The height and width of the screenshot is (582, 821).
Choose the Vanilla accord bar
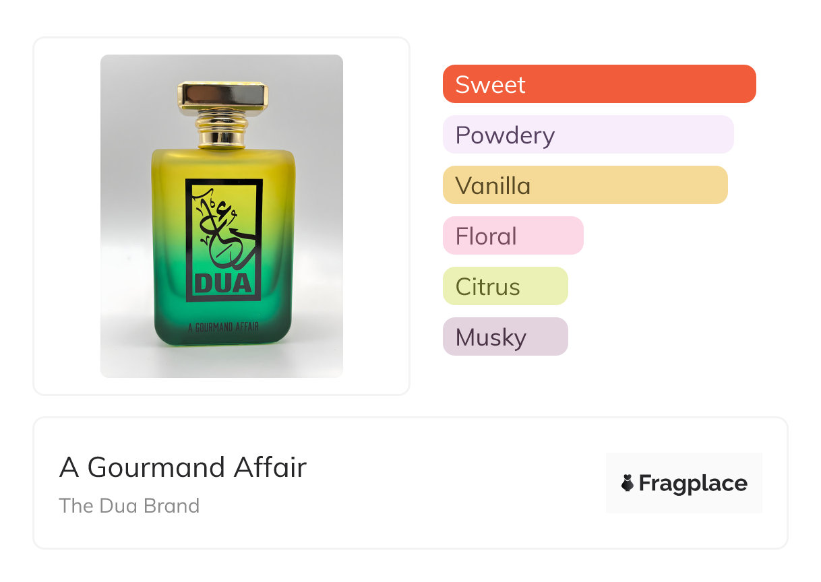[x=585, y=185]
